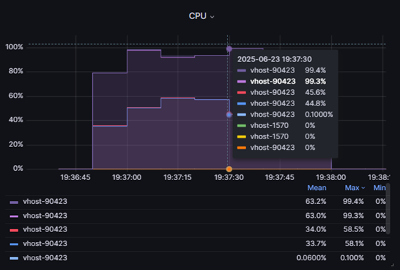400x270 pixels.
Task: Click purple data point at 19:37:30 peak
Action: 229,49
